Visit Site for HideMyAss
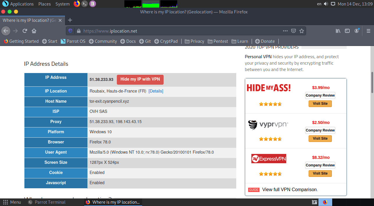Image resolution: width=374 pixels, height=206 pixels. pyautogui.click(x=320, y=104)
